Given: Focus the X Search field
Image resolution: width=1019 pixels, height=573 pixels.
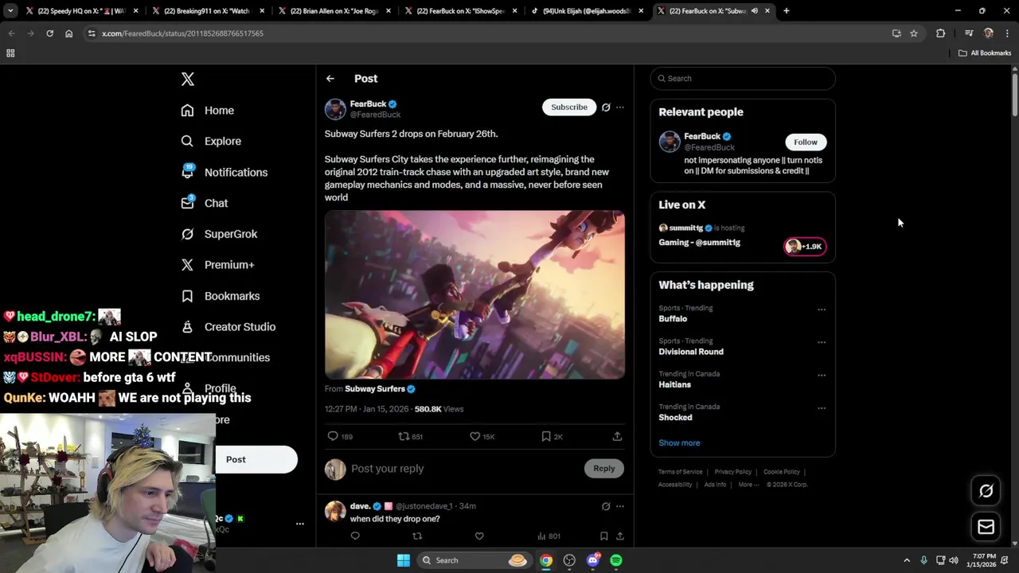Looking at the screenshot, I should click(743, 79).
